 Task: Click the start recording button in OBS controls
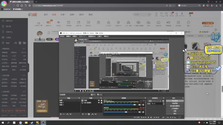(175, 103)
